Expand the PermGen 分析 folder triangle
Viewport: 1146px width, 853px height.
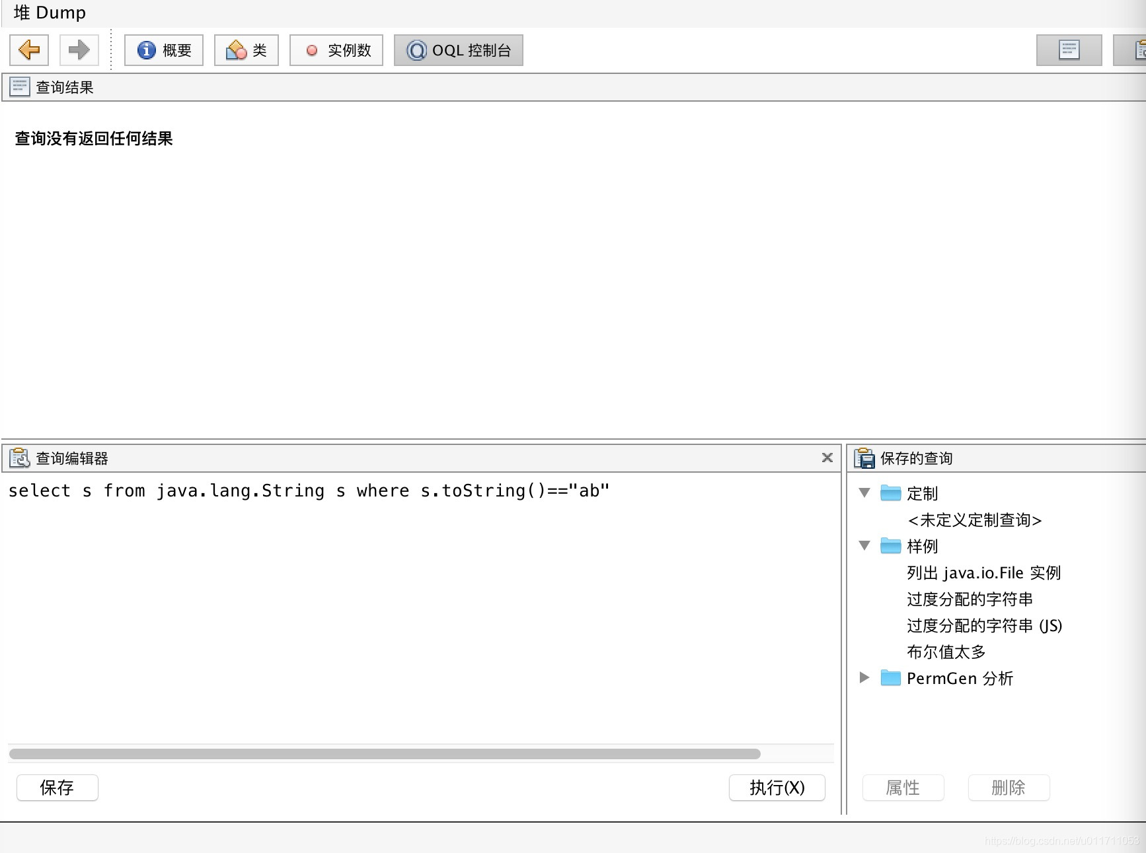pos(864,677)
